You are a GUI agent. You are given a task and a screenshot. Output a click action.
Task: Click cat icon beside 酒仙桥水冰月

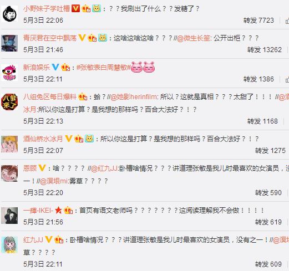[x=89, y=139]
